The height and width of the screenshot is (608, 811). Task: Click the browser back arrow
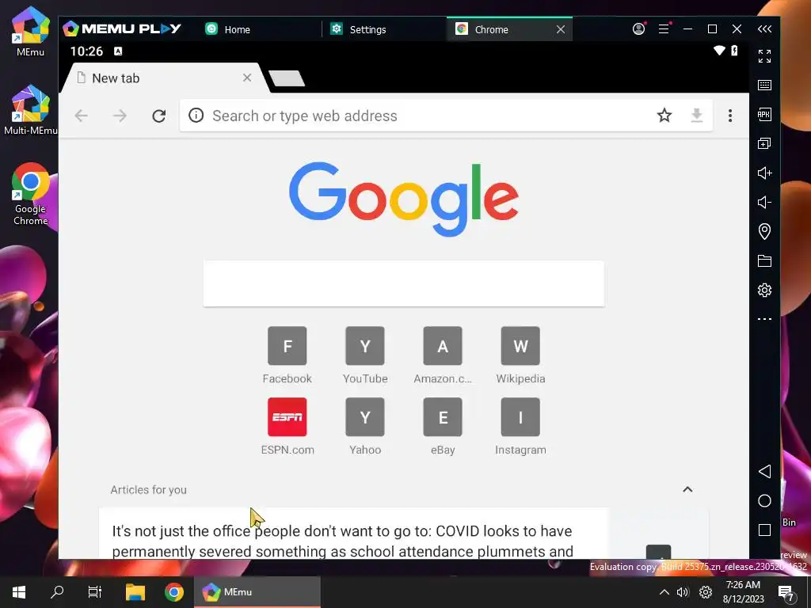click(82, 116)
